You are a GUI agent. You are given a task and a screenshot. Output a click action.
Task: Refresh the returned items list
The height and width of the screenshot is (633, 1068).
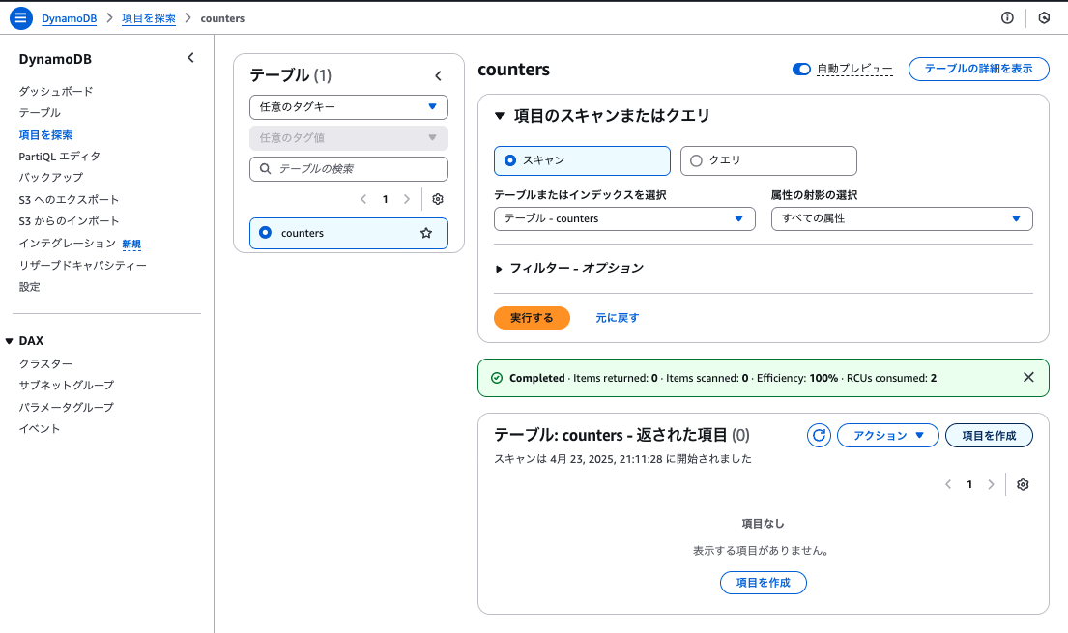(x=819, y=436)
